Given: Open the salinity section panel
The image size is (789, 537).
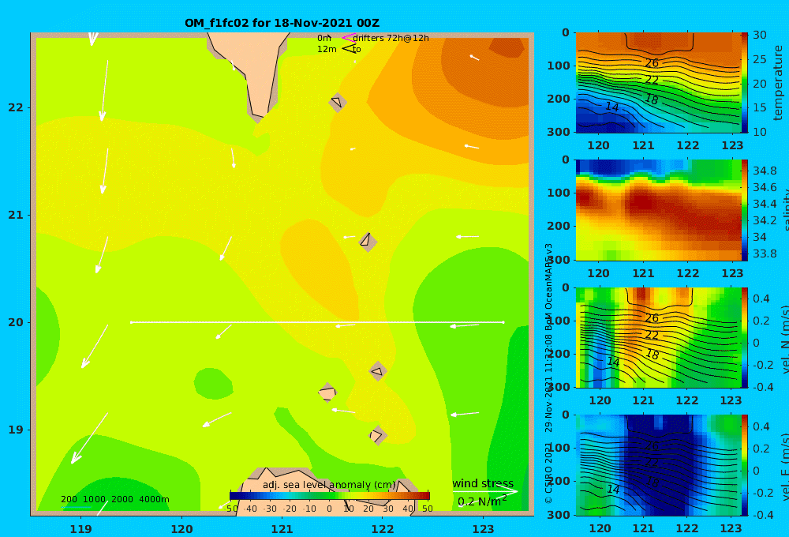Looking at the screenshot, I should point(658,210).
